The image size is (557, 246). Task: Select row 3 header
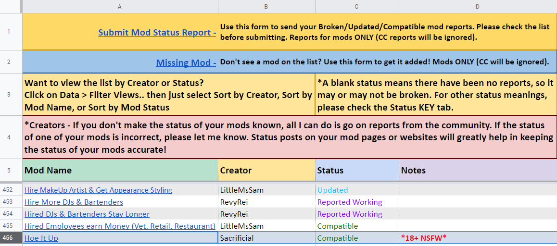(x=11, y=95)
